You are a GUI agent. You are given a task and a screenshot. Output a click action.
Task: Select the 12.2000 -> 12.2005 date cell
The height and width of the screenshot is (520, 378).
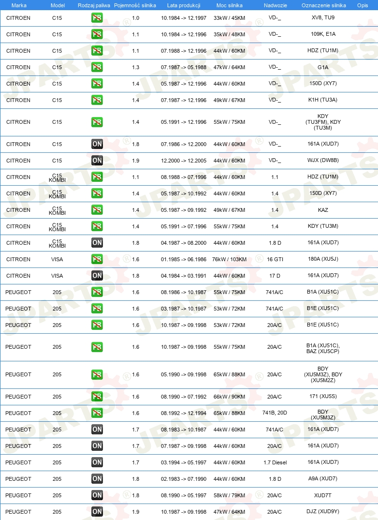184,161
